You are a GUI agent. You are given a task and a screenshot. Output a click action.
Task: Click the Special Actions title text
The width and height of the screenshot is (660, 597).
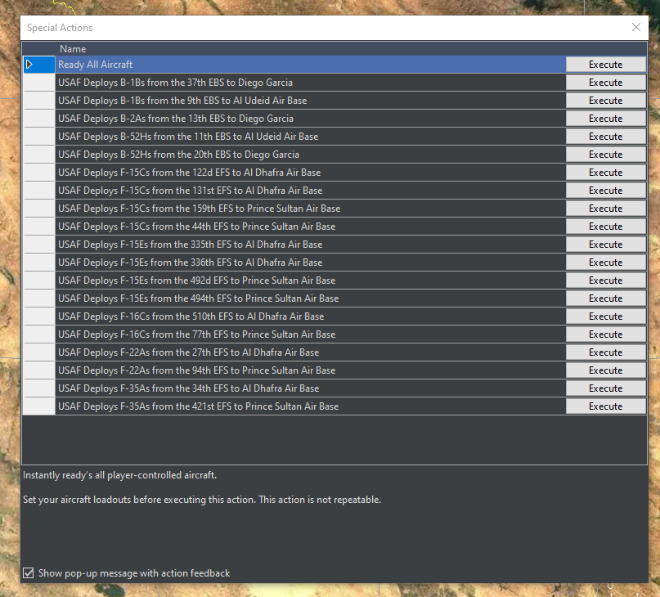click(60, 28)
